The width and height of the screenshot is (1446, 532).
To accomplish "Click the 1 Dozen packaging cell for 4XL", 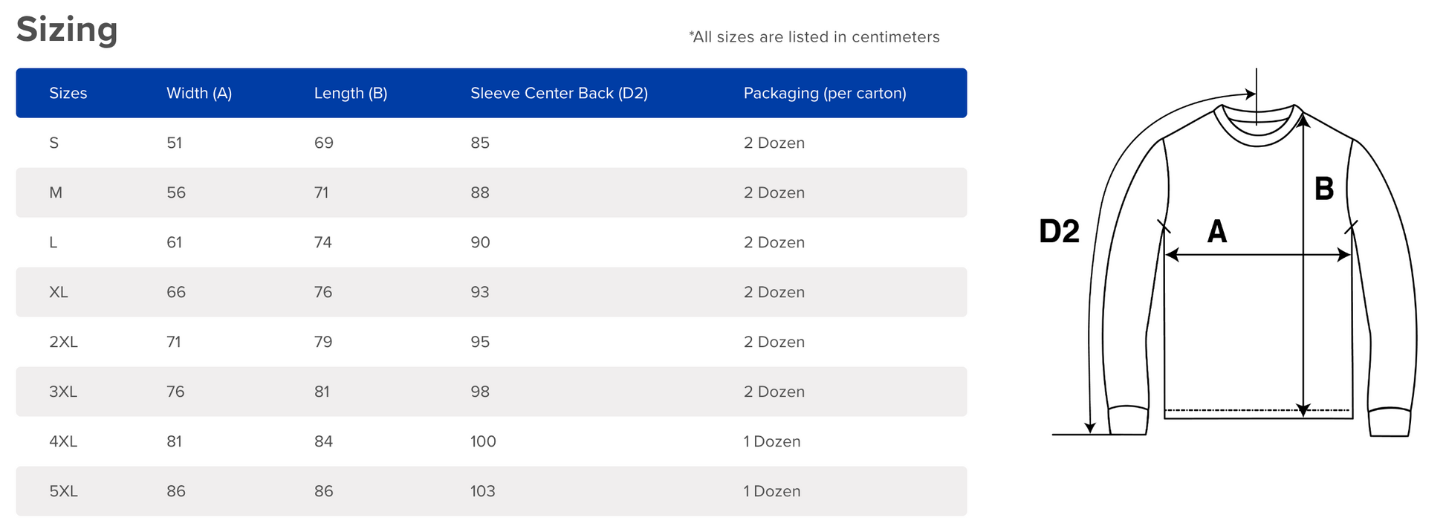I will [772, 442].
